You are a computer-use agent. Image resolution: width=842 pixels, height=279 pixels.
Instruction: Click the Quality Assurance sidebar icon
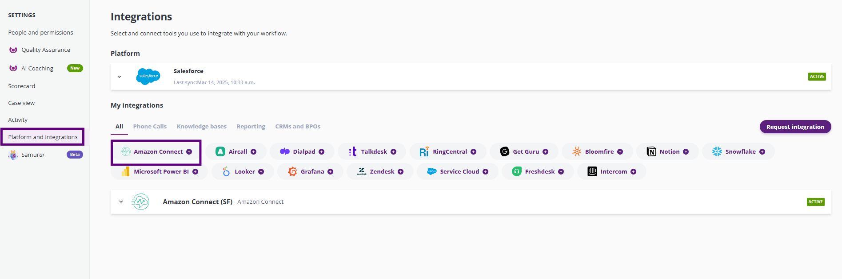[x=13, y=50]
